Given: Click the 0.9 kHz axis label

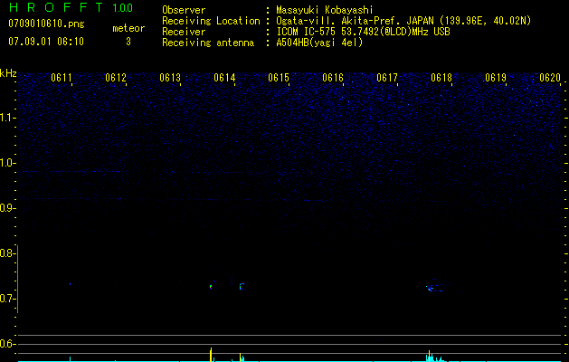Looking at the screenshot, I should pos(6,208).
